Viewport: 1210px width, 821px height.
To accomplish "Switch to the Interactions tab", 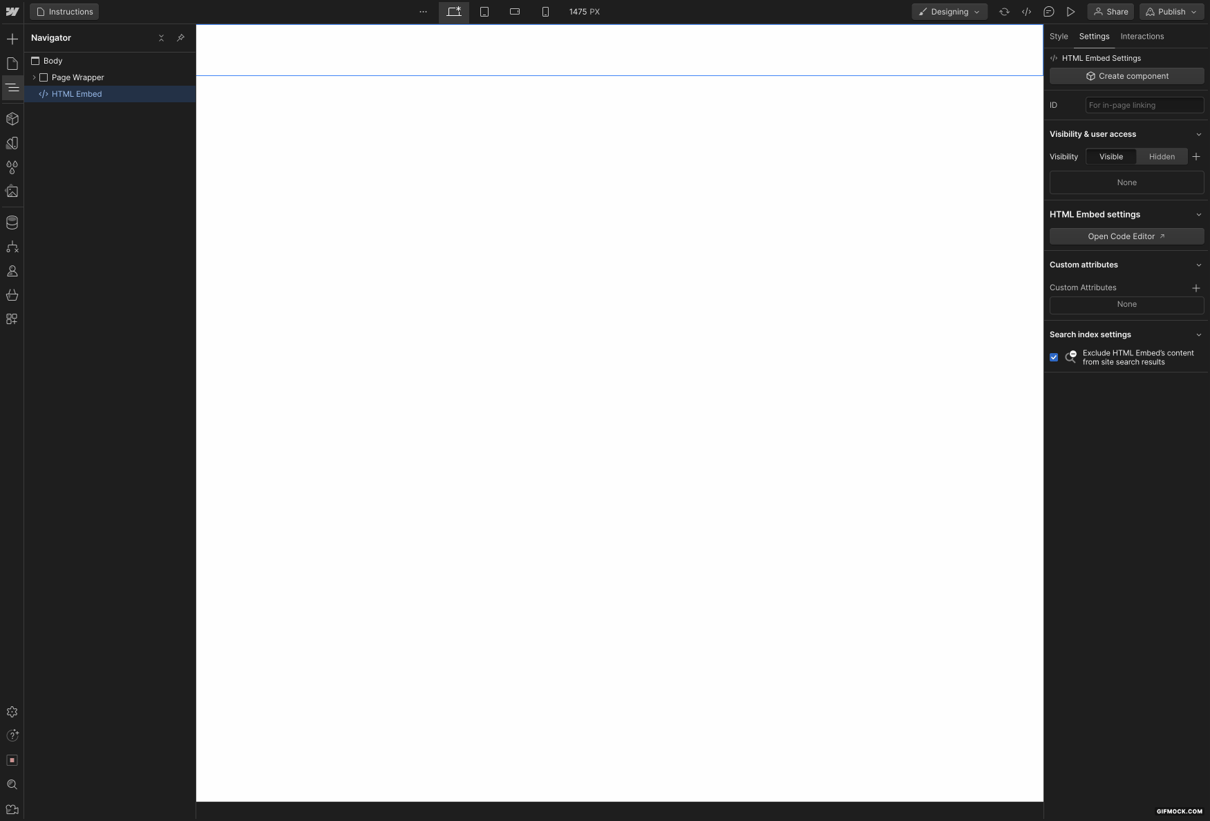I will pyautogui.click(x=1142, y=37).
